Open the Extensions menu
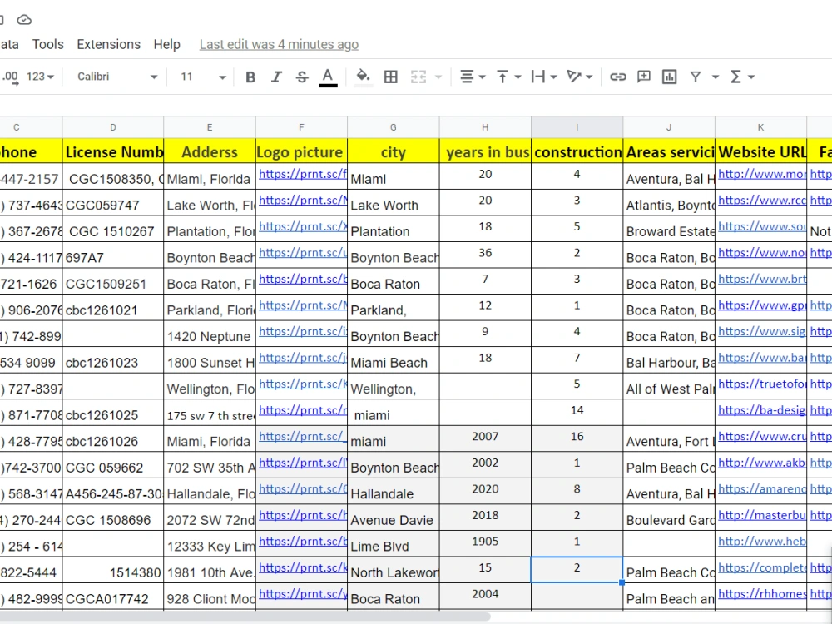832x624 pixels. tap(109, 45)
